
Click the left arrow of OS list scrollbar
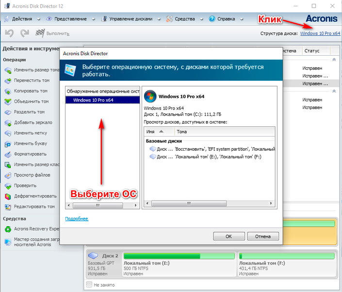69,205
